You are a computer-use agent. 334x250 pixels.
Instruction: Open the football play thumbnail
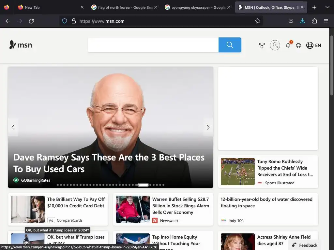(238, 172)
